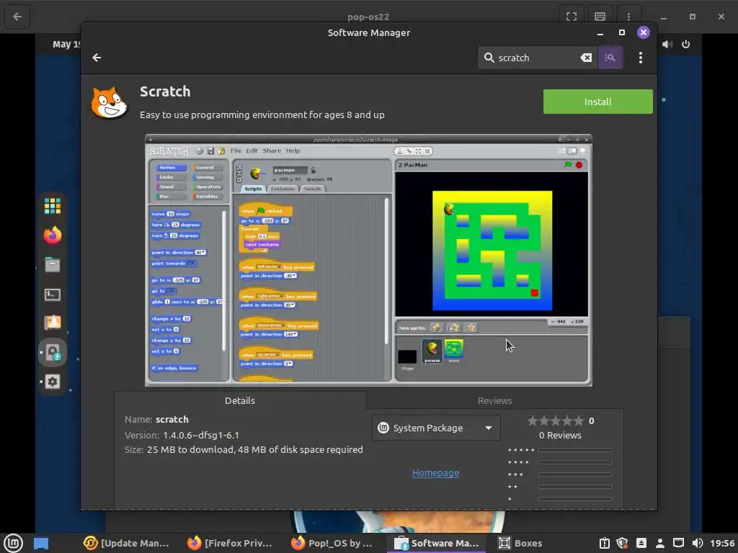Click the Pop!_OS top bar volume icon
This screenshot has width=738, height=553.
pos(667,44)
